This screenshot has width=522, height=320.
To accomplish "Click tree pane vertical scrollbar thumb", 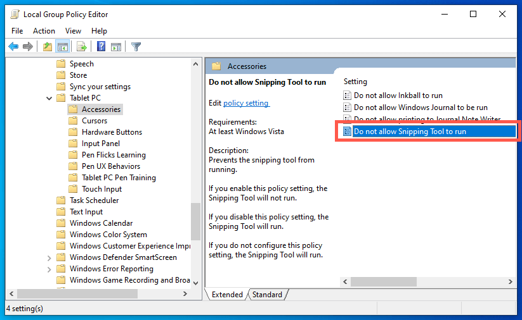I will pyautogui.click(x=196, y=221).
